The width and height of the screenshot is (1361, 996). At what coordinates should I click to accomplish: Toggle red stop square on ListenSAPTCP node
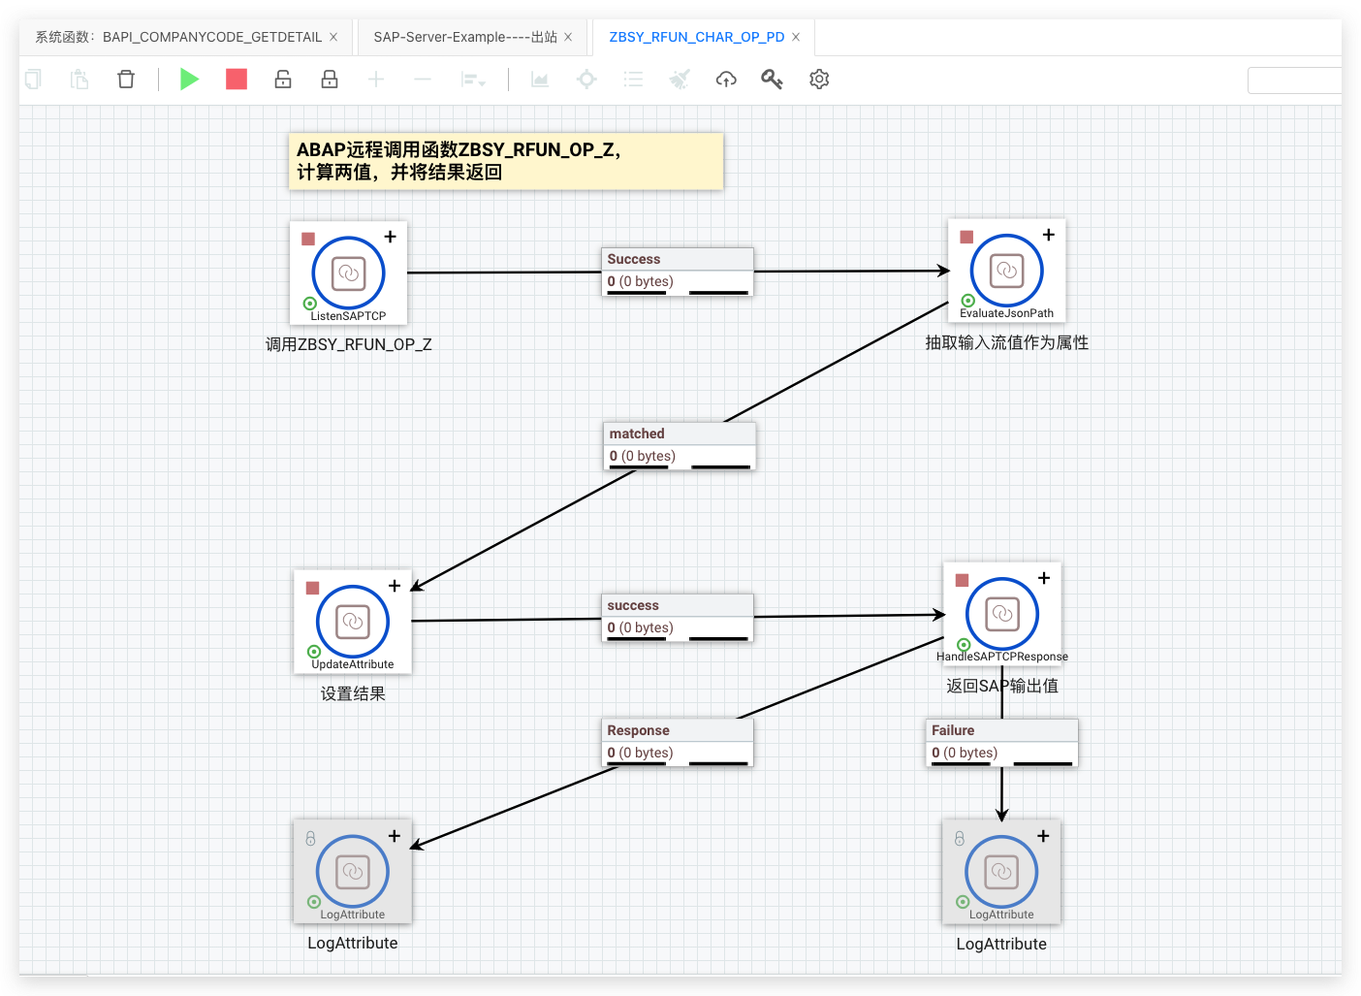coord(308,239)
